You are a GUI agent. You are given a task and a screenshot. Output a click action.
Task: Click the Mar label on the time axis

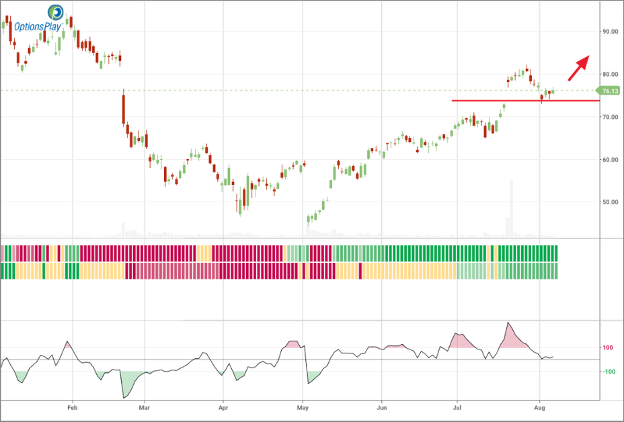[145, 408]
